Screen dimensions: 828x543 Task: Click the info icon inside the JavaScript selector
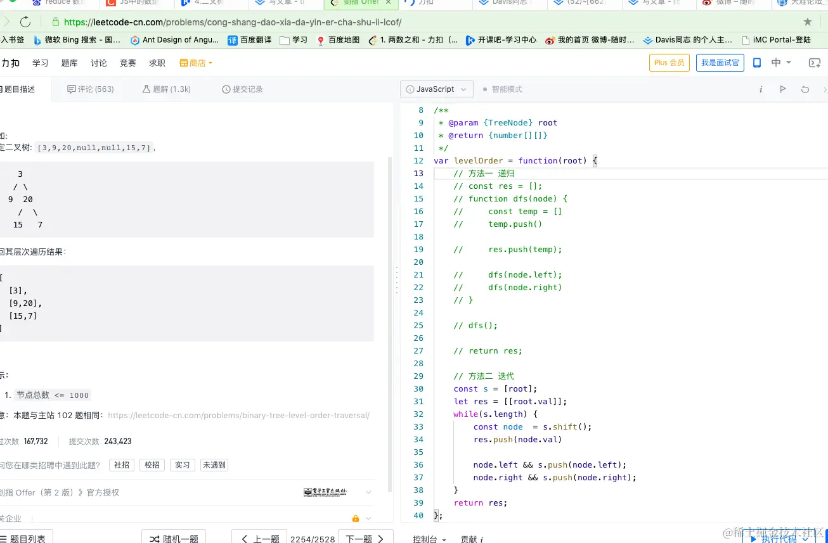410,89
